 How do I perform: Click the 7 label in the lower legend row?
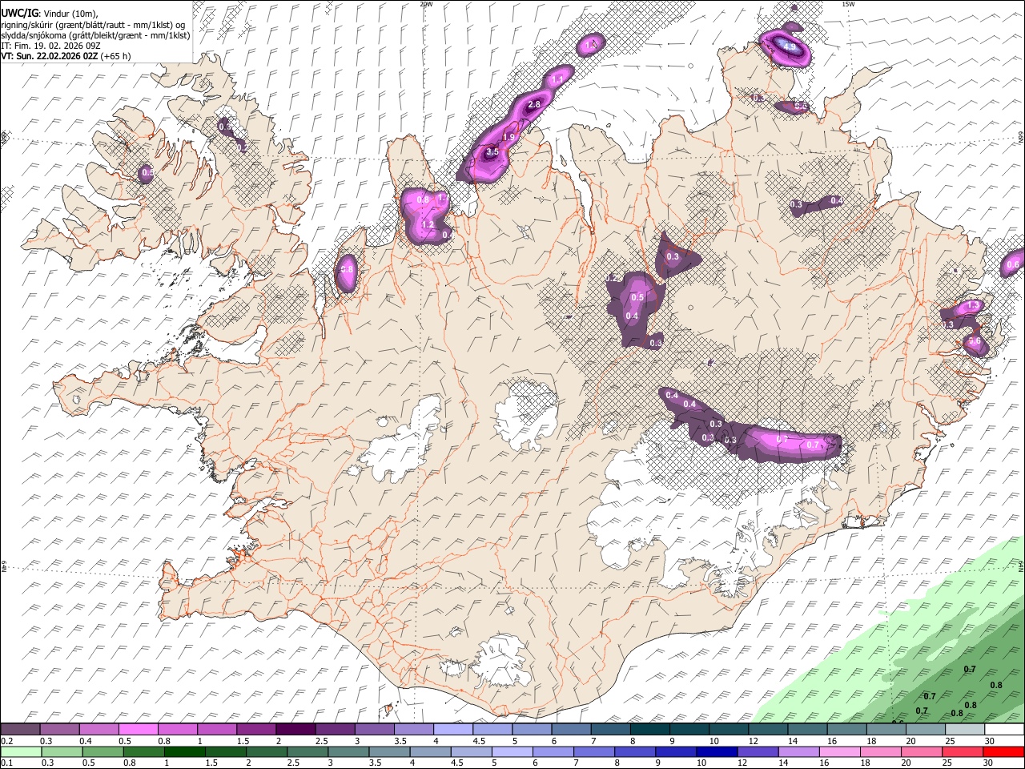tap(576, 763)
